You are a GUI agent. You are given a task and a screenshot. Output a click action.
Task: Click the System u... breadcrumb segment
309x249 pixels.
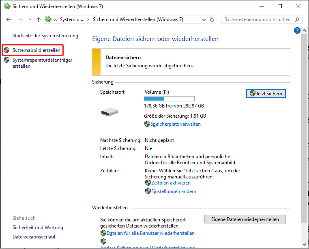[x=71, y=19]
